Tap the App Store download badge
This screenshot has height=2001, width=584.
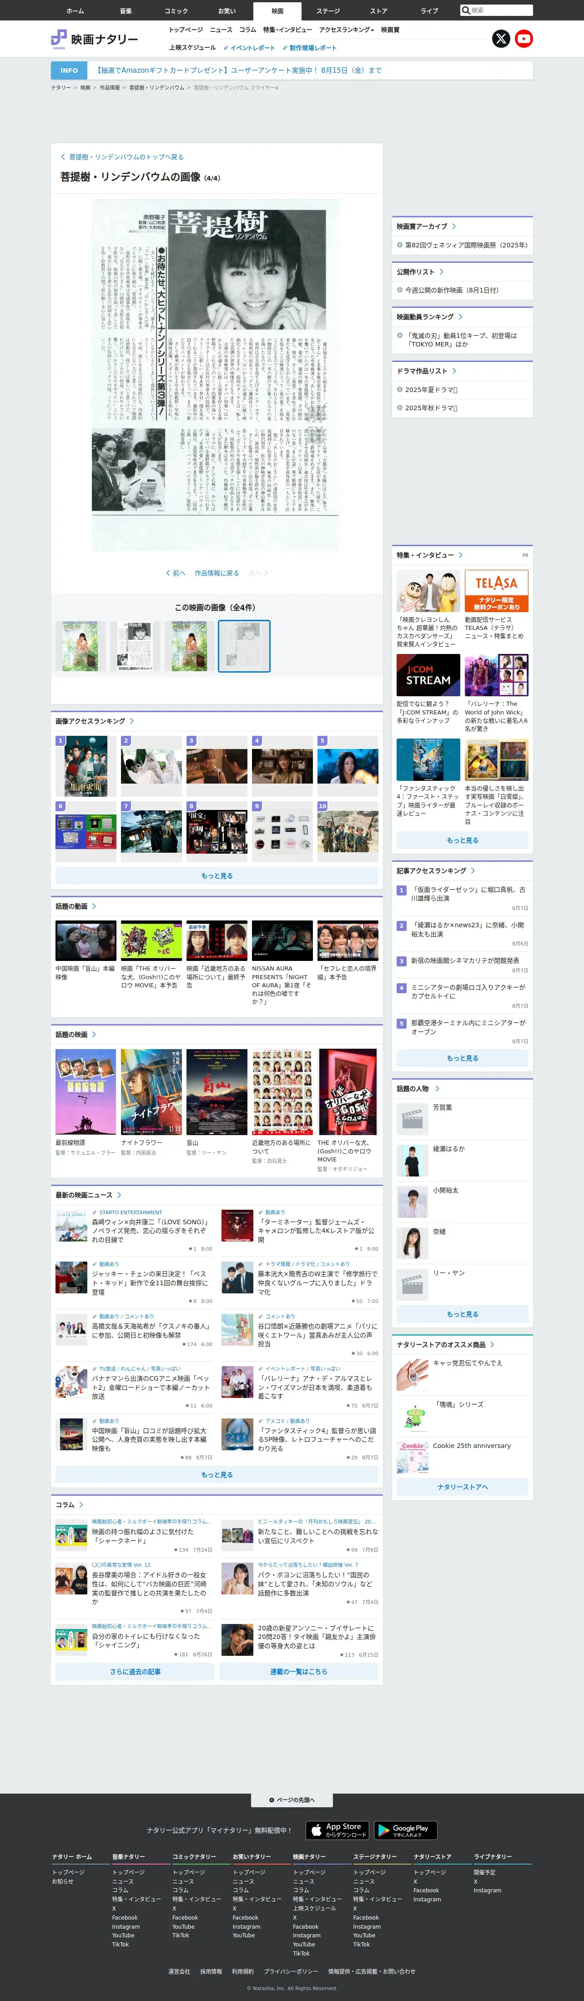(337, 1830)
